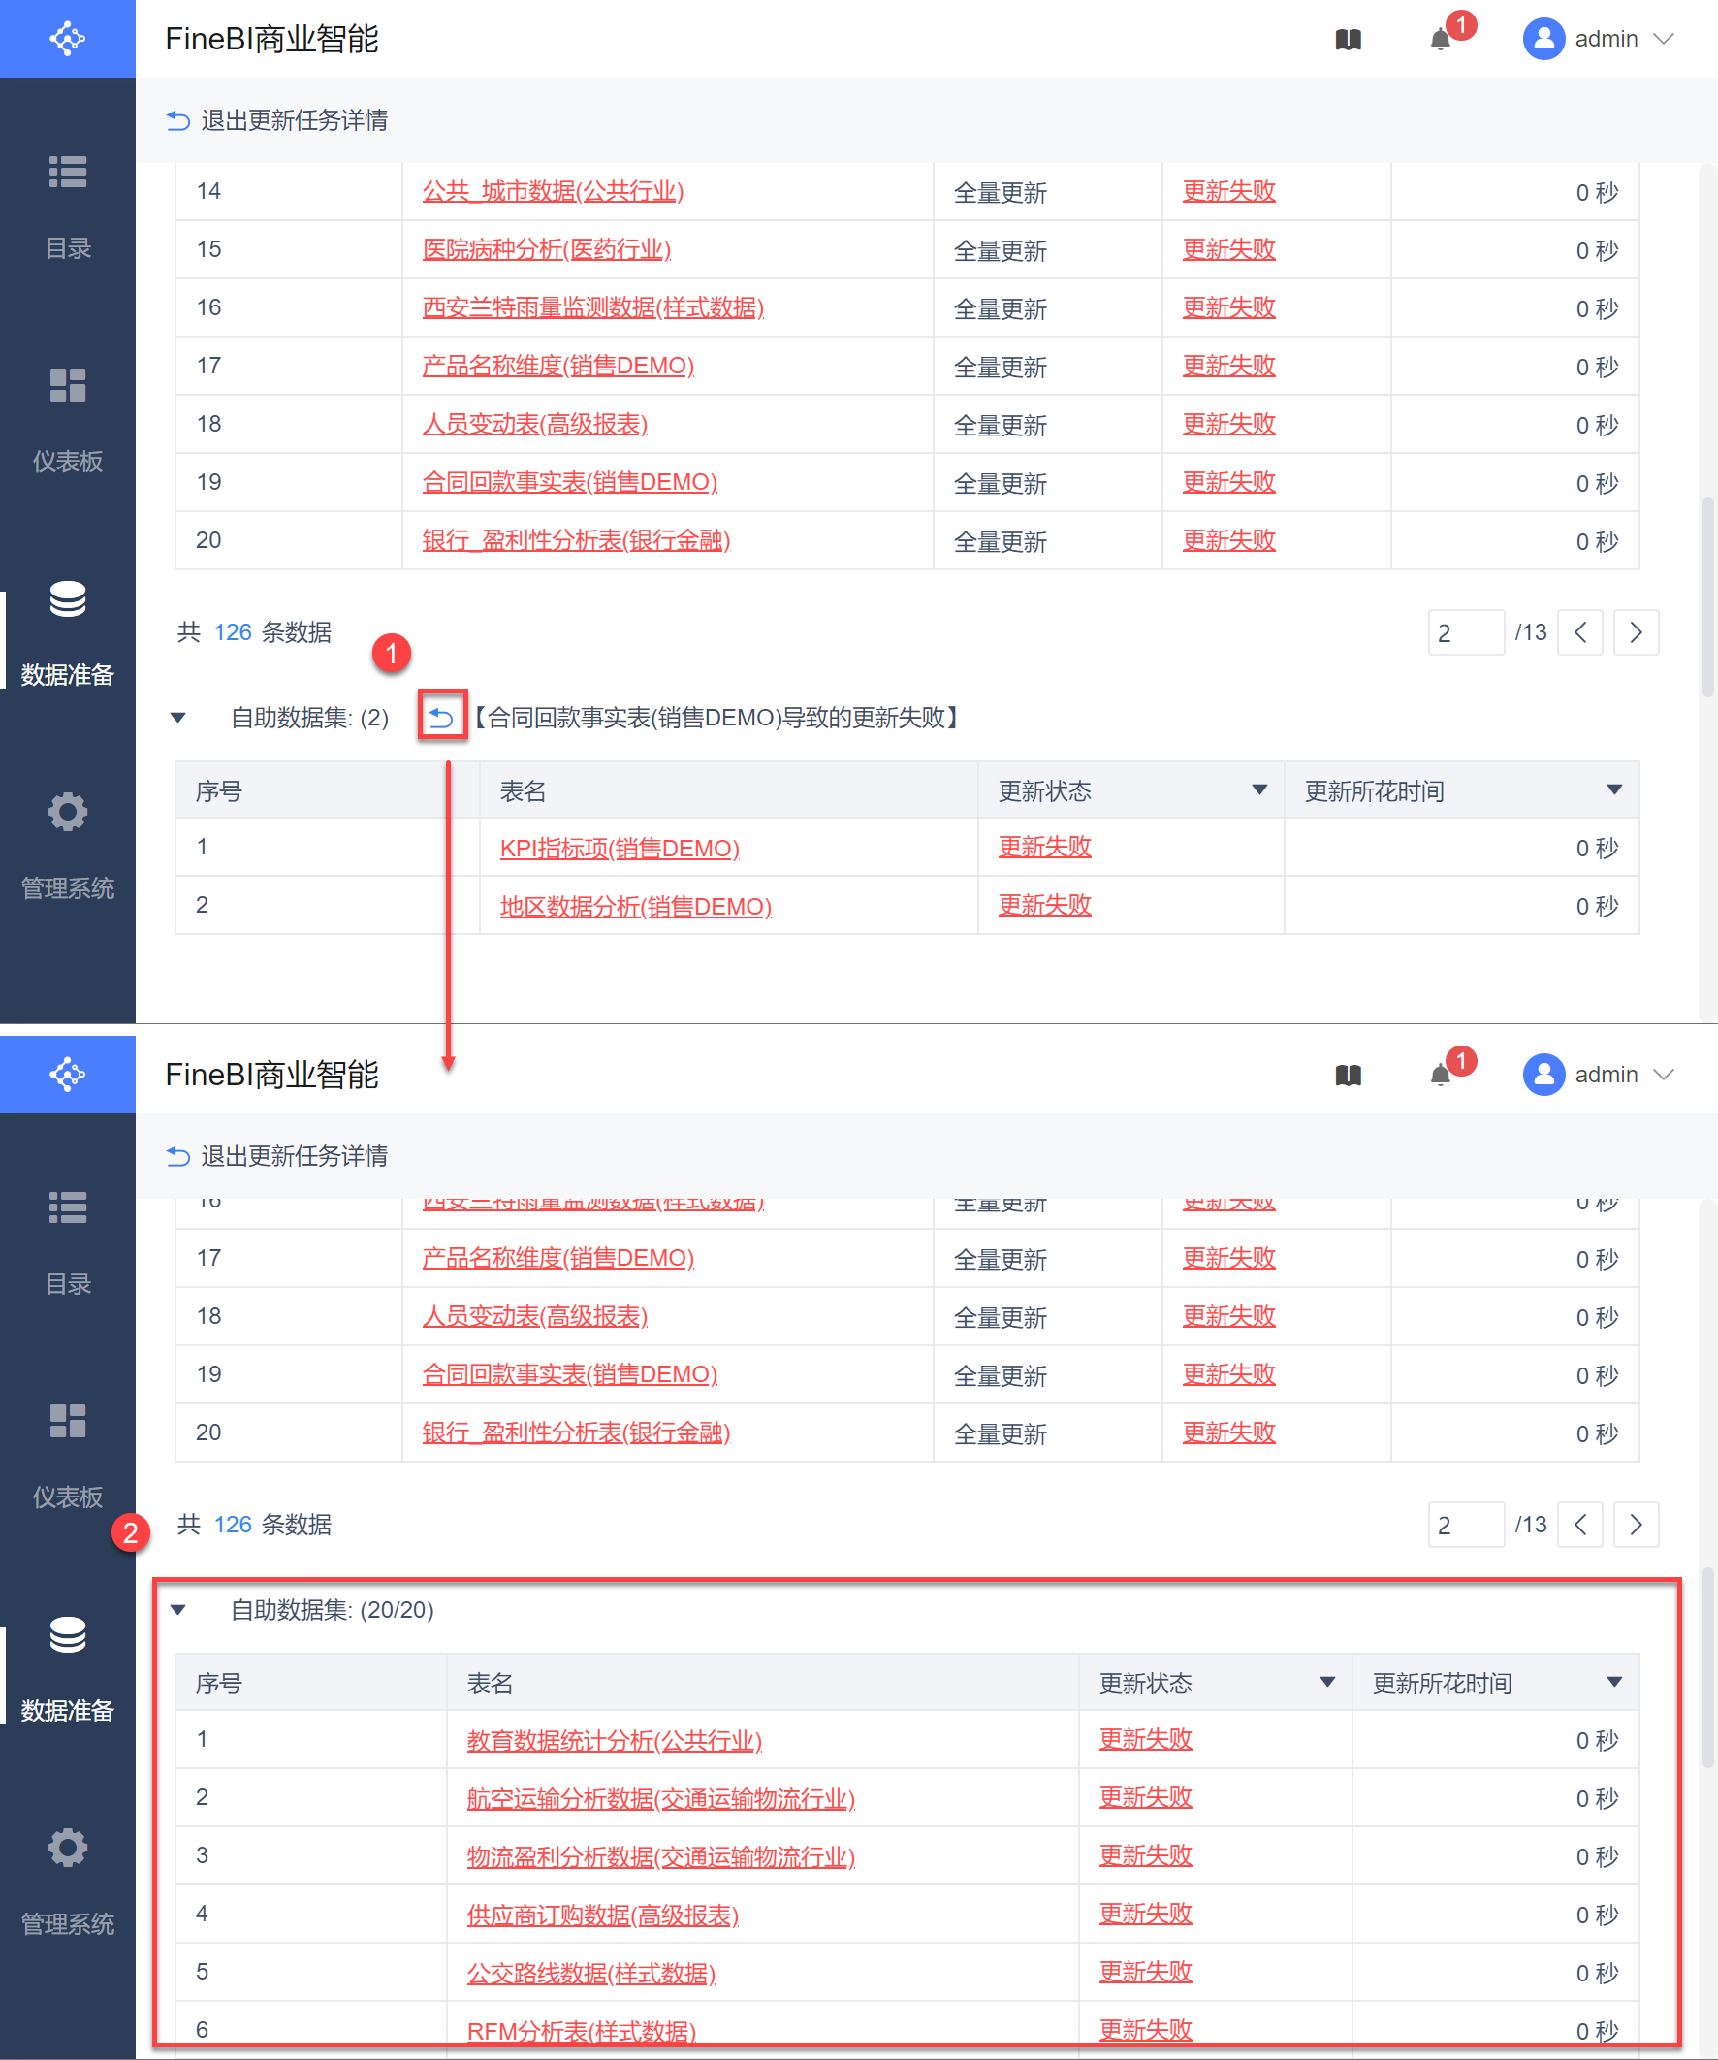Viewport: 1718px width, 2060px height.
Task: Click blue return arrow beside 自助数据集: (2)
Action: click(x=441, y=717)
